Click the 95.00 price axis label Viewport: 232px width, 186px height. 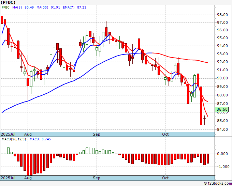pos(222,38)
